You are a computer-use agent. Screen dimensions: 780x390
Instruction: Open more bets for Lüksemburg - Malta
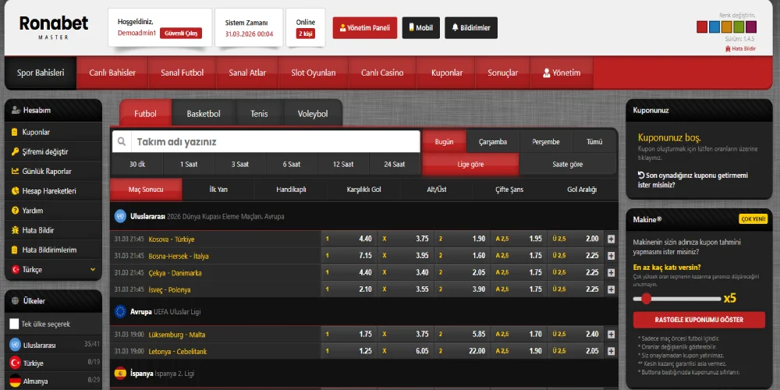tap(611, 335)
